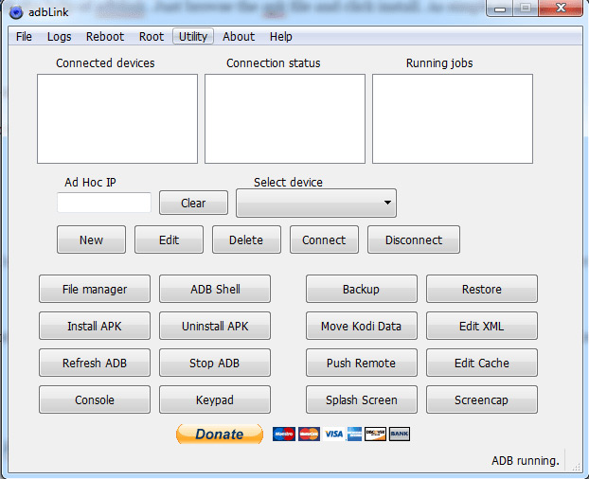Open the Reboot menu

[x=105, y=36]
